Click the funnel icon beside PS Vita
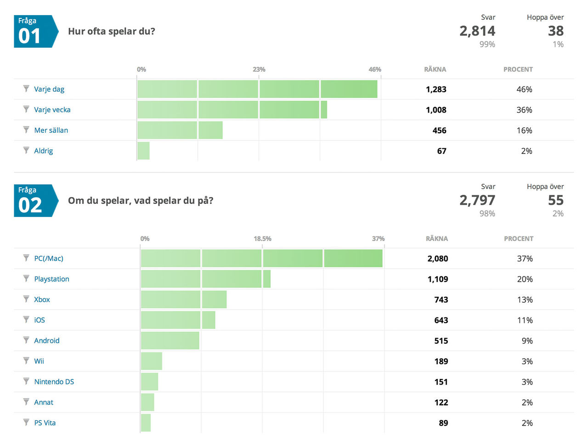 click(26, 422)
